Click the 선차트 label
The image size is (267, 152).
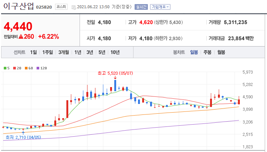[x=19, y=52]
